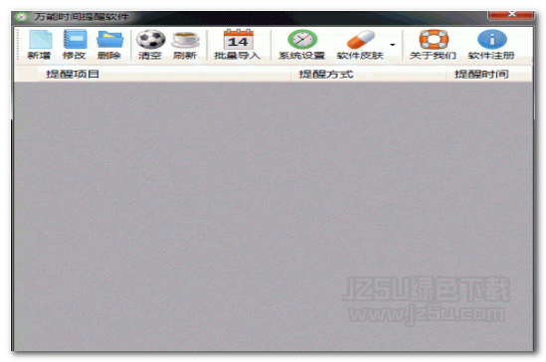Viewport: 546px width, 362px height.
Task: Sort by 提醒方式 column header
Action: 368,74
